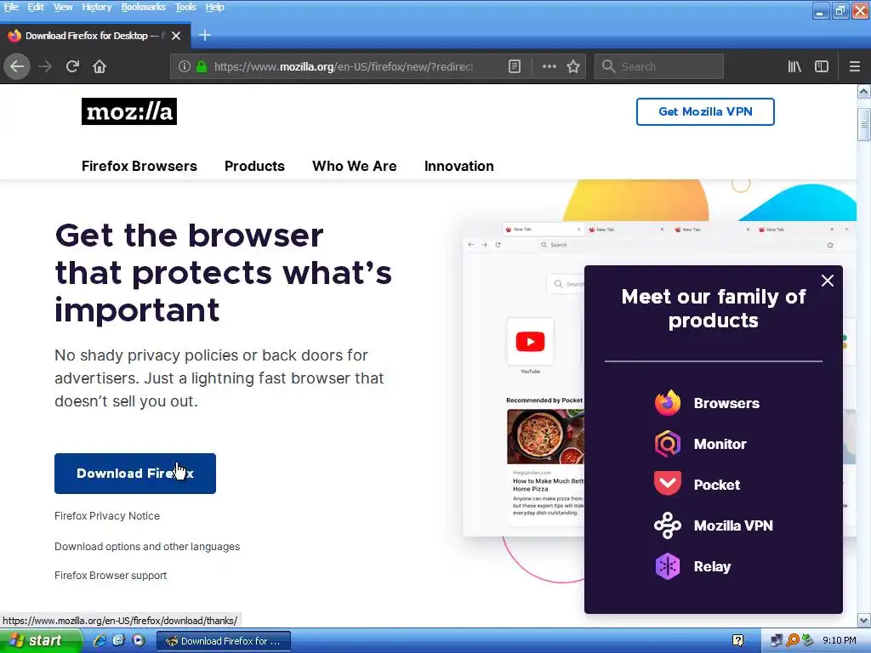Click vertical scrollbar down arrow
The height and width of the screenshot is (653, 871).
pos(864,620)
